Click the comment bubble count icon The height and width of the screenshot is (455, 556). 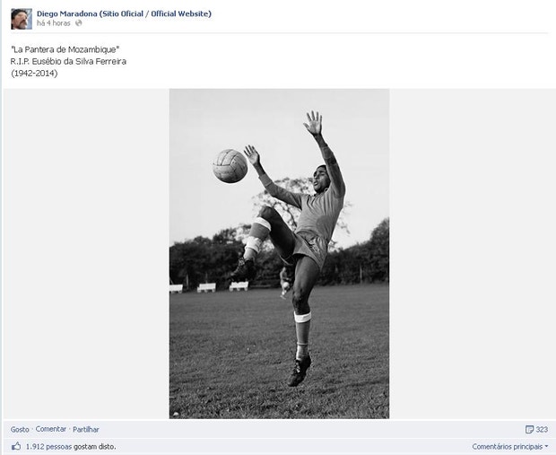coord(529,430)
